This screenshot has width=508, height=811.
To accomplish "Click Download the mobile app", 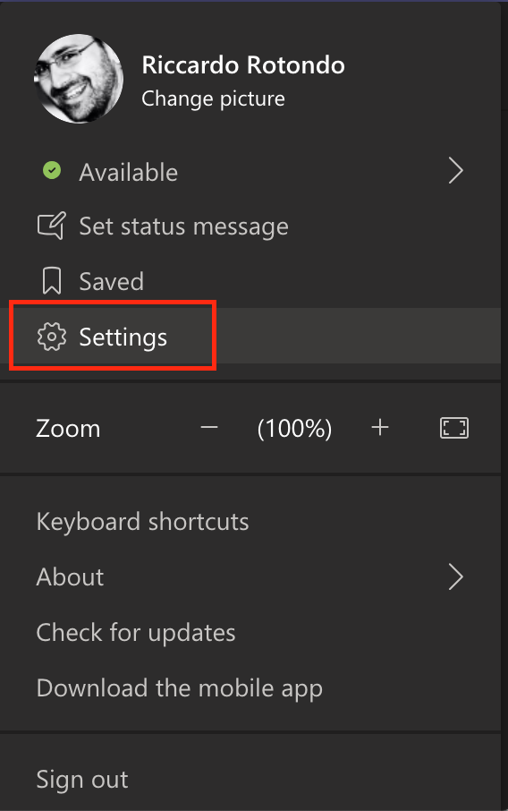I will [x=180, y=688].
